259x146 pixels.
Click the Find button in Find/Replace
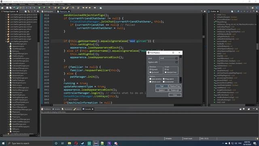tap(162, 86)
